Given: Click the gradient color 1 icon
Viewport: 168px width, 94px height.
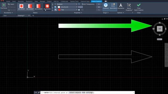Looking at the screenshot, I should 55,7.
